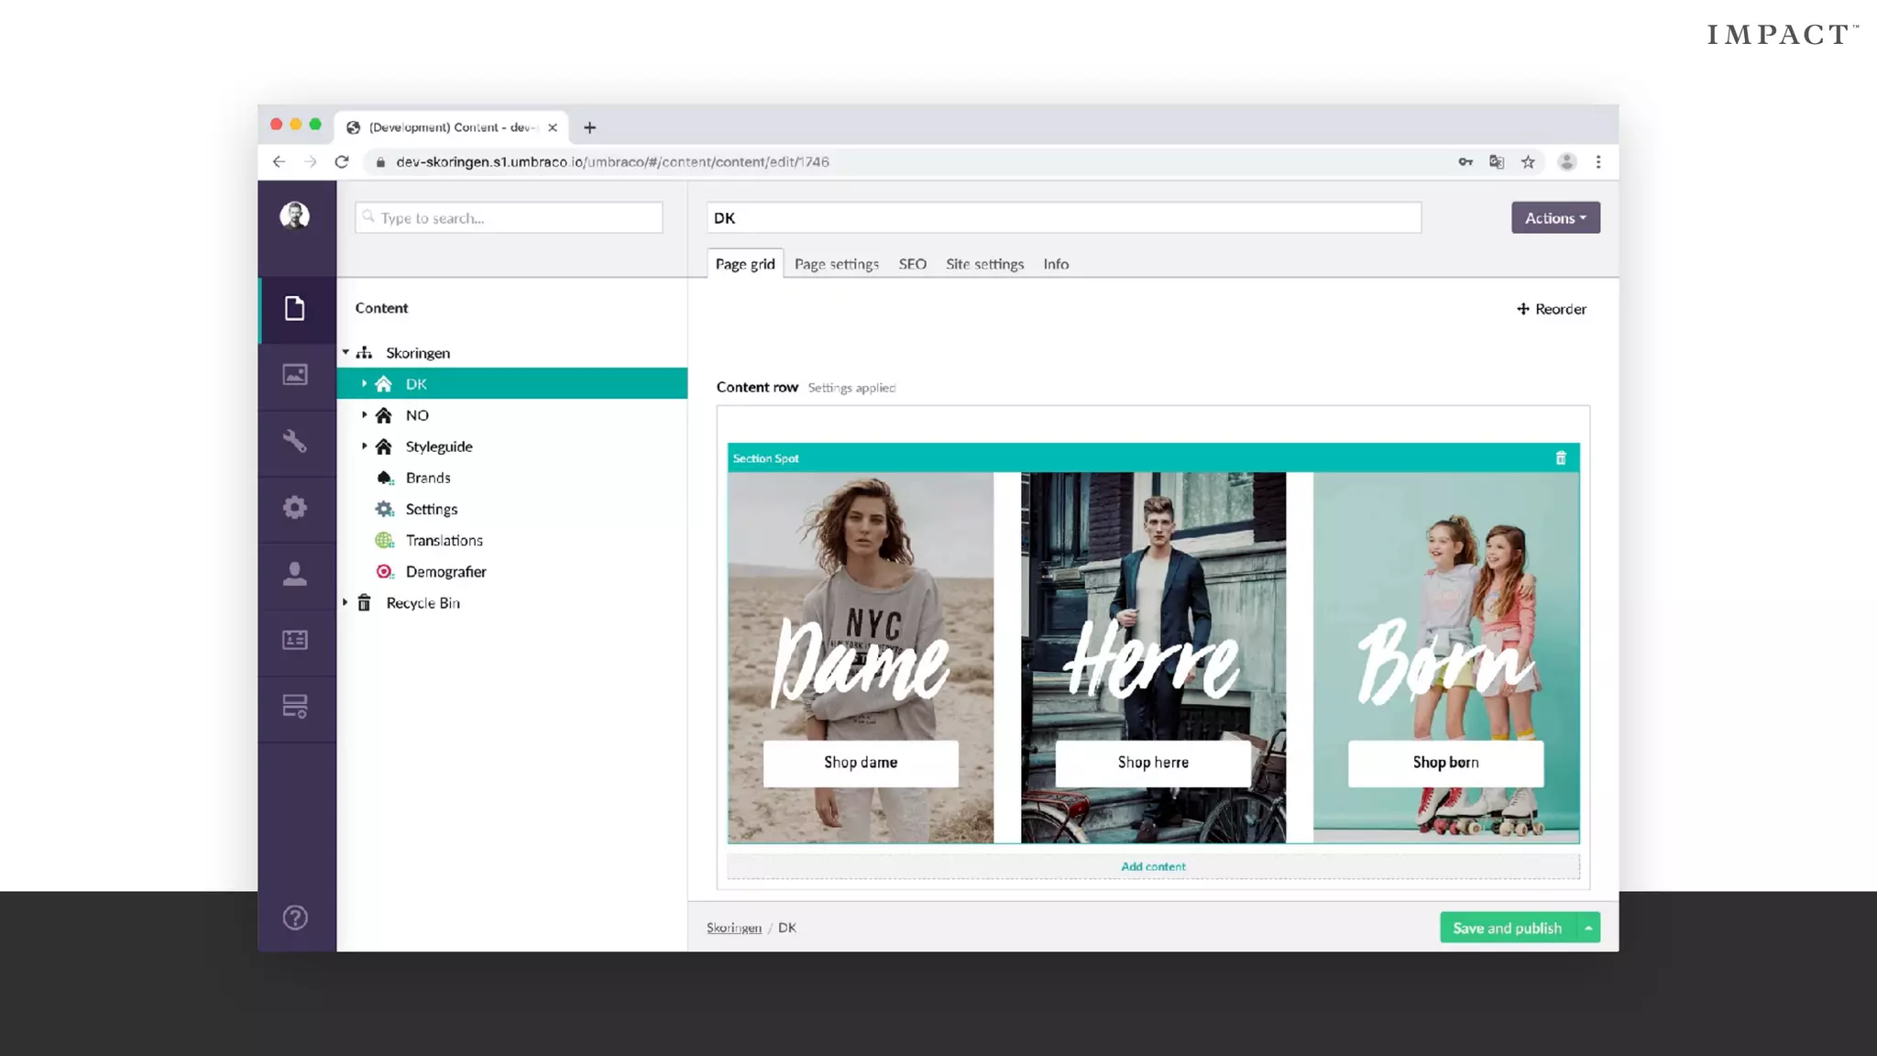Viewport: 1877px width, 1056px height.
Task: Click the Type to search field
Action: [x=509, y=218]
